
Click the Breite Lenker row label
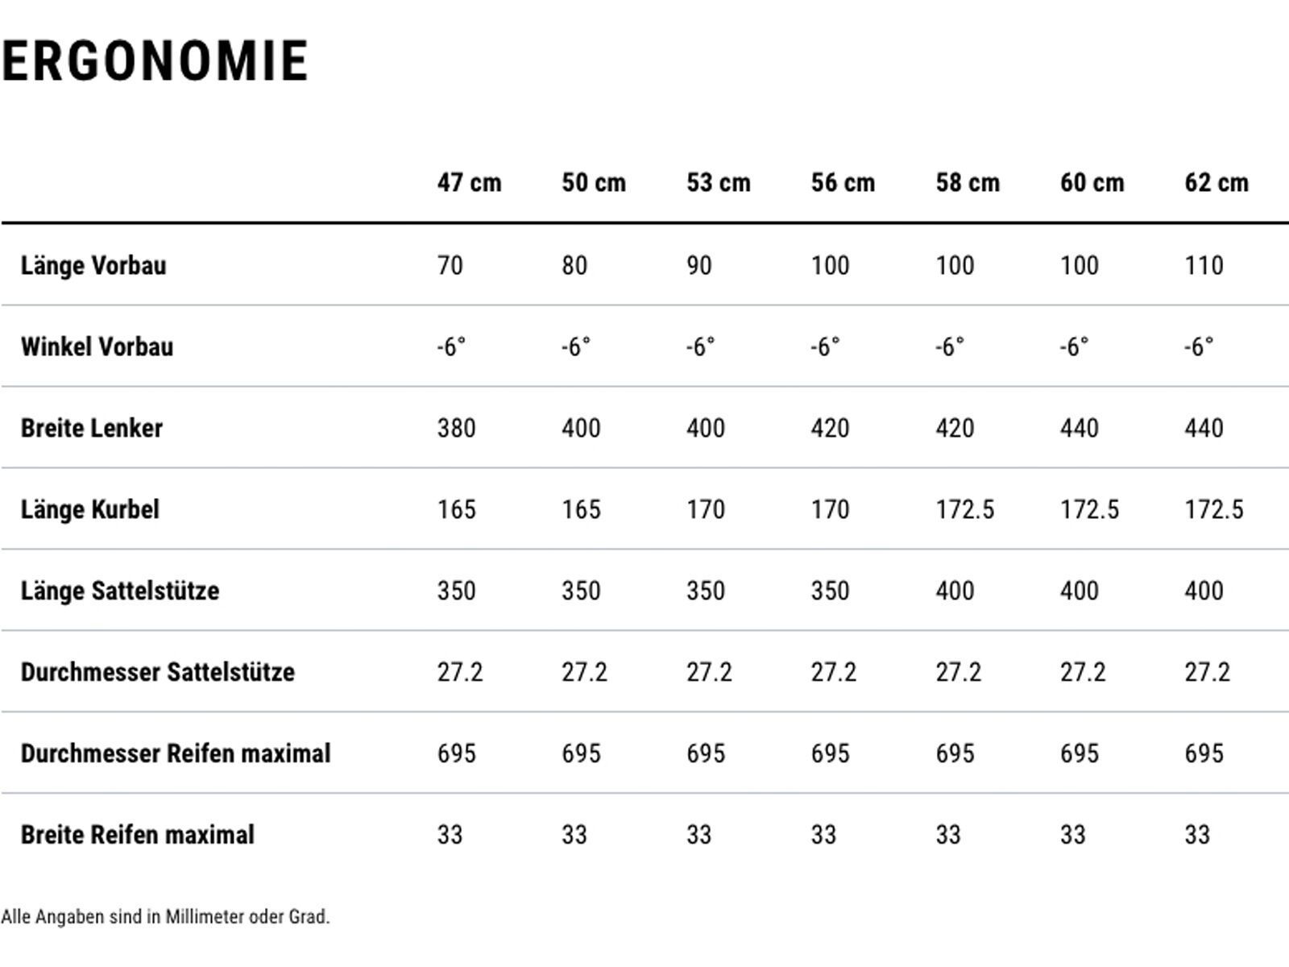coord(92,428)
